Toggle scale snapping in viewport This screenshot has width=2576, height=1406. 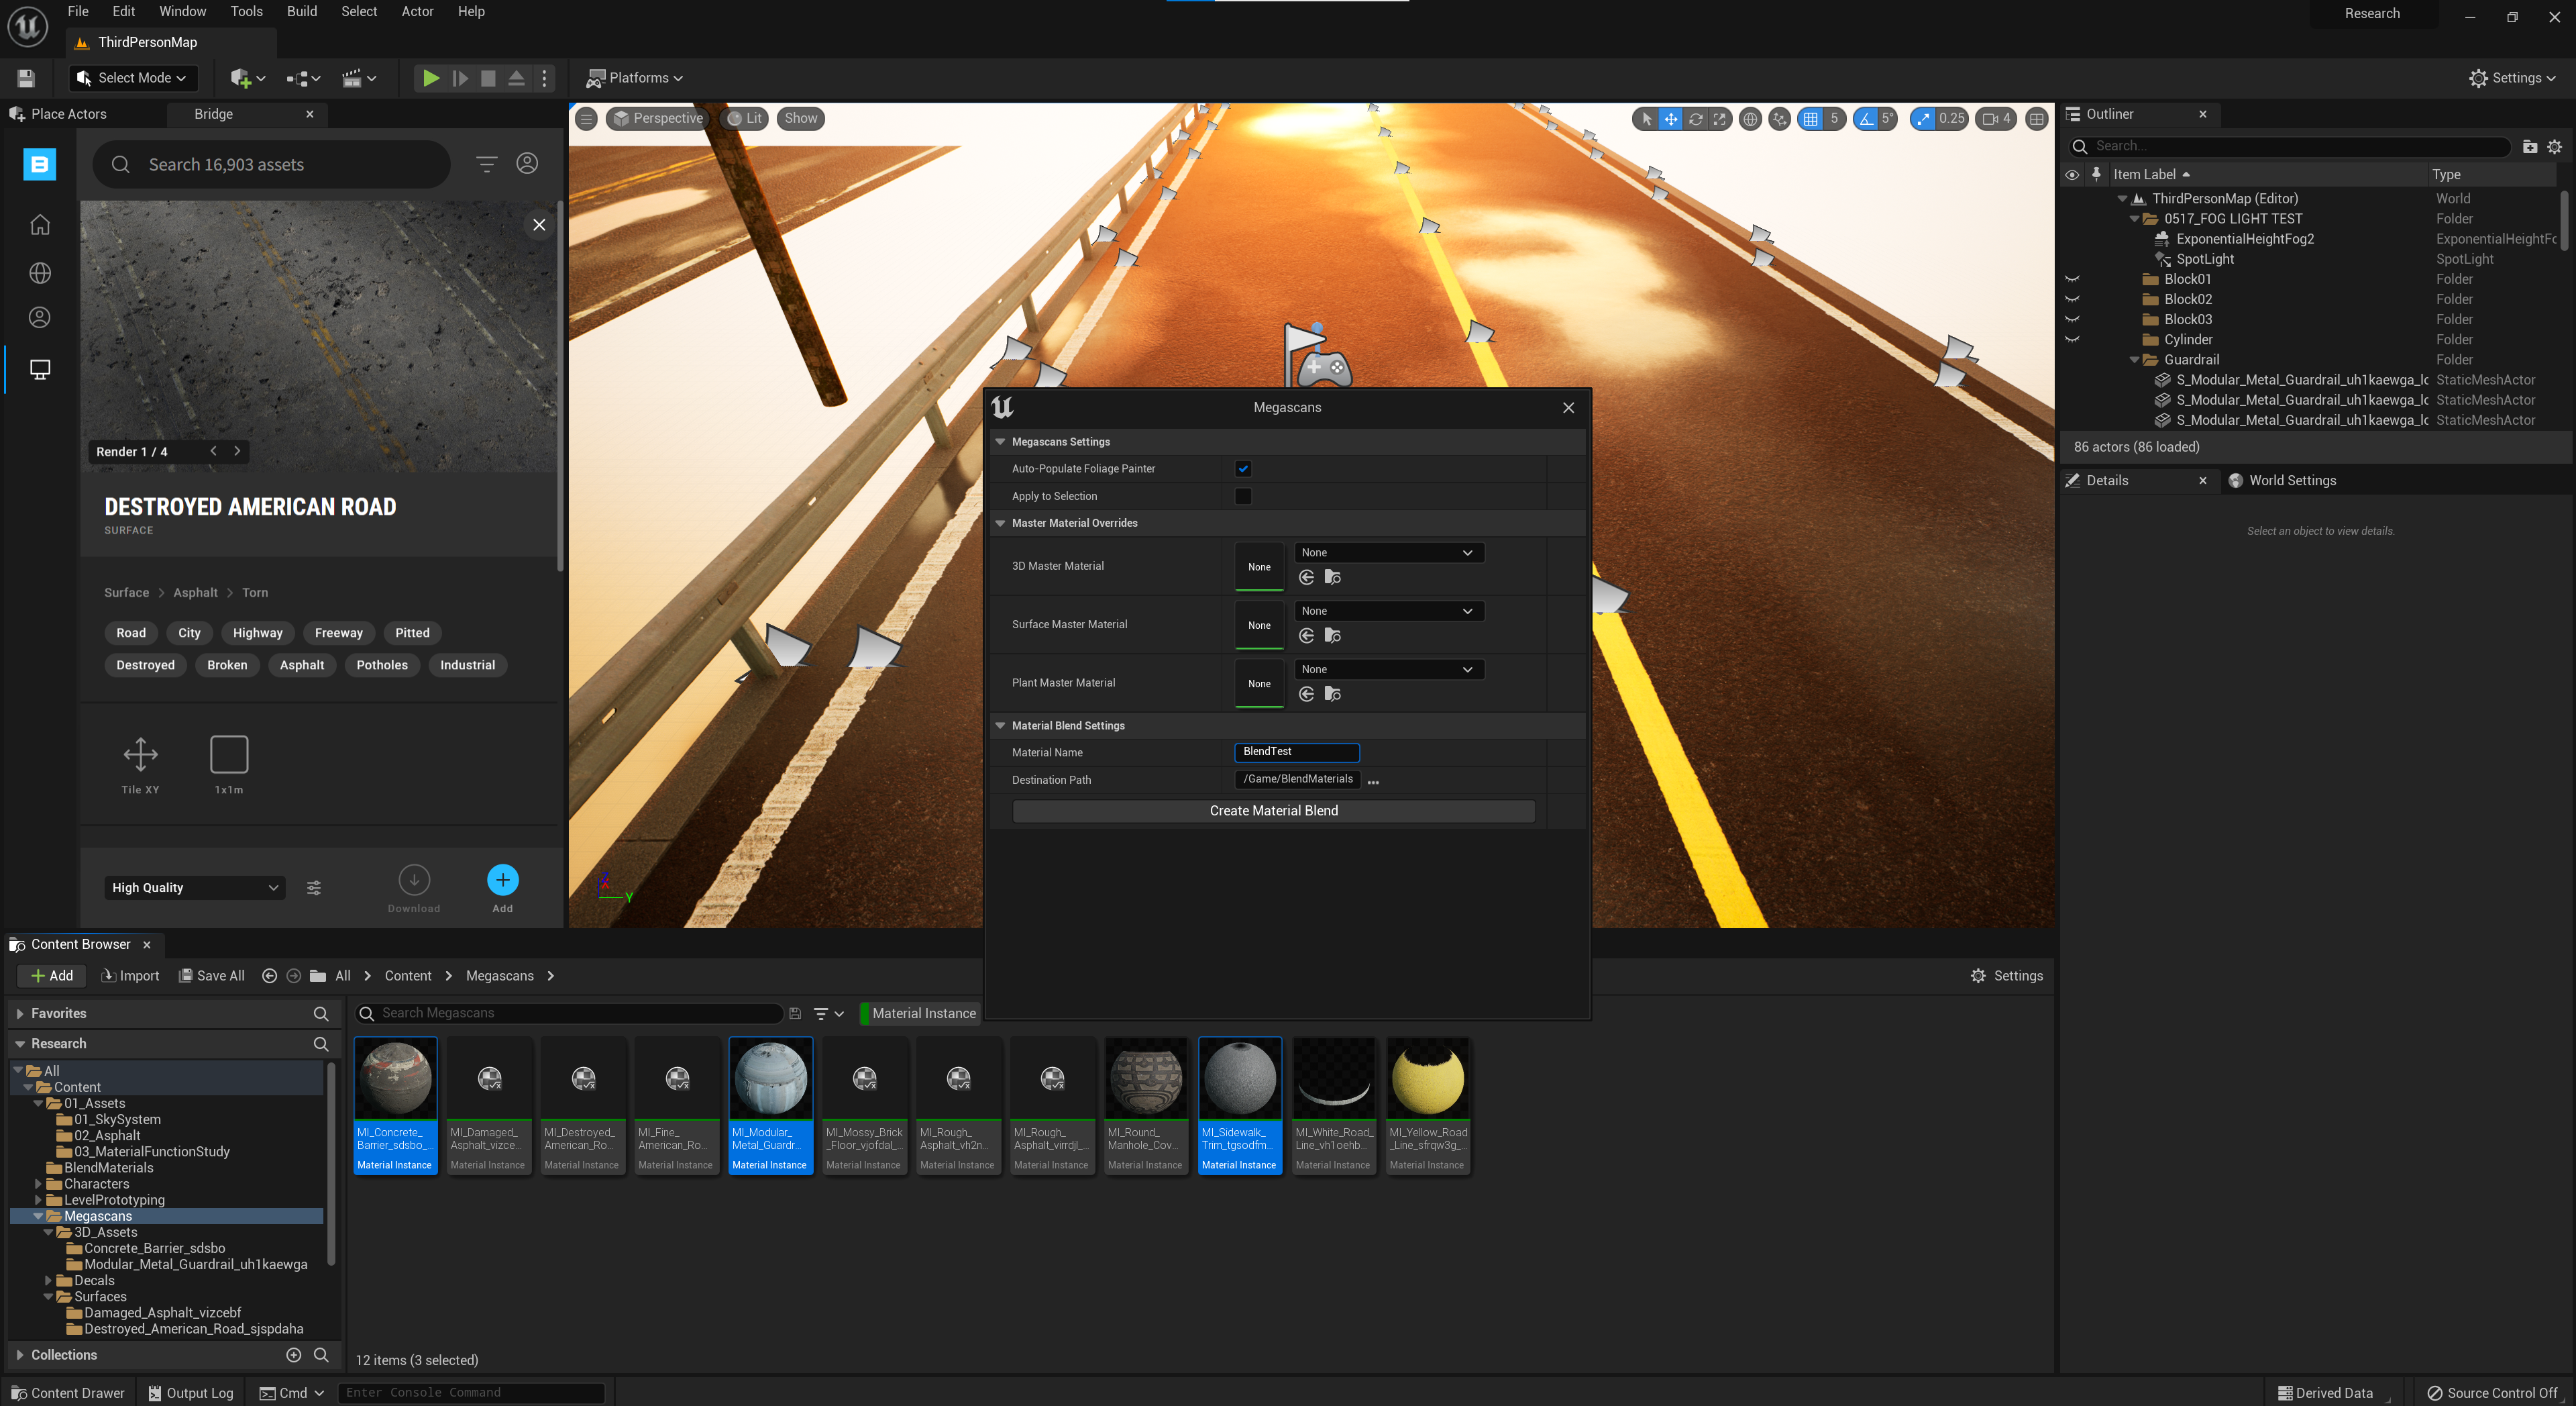pyautogui.click(x=1923, y=119)
